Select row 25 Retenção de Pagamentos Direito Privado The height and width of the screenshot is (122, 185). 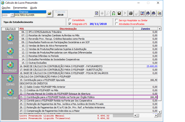[88, 104]
